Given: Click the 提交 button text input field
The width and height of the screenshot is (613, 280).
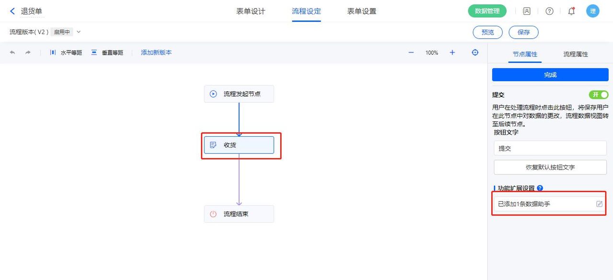Looking at the screenshot, I should pos(550,148).
